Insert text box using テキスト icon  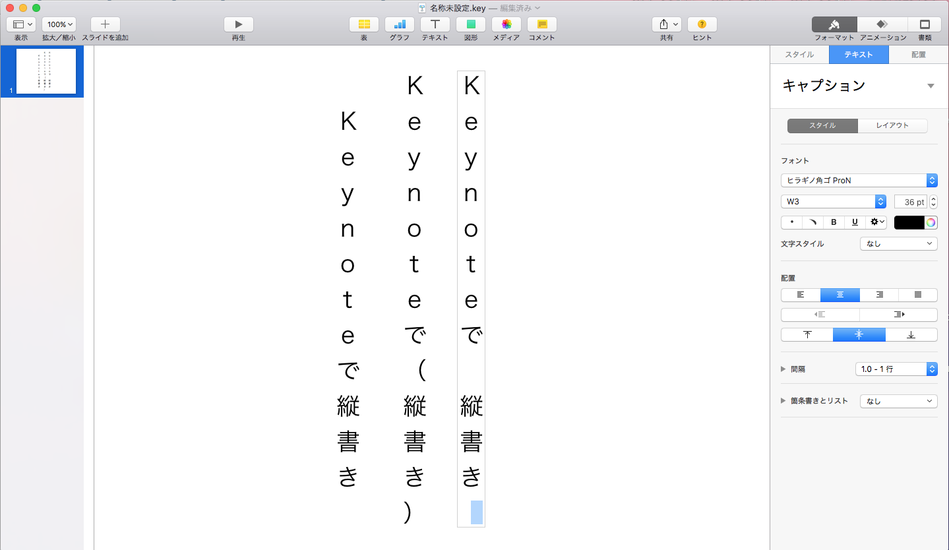pyautogui.click(x=435, y=24)
